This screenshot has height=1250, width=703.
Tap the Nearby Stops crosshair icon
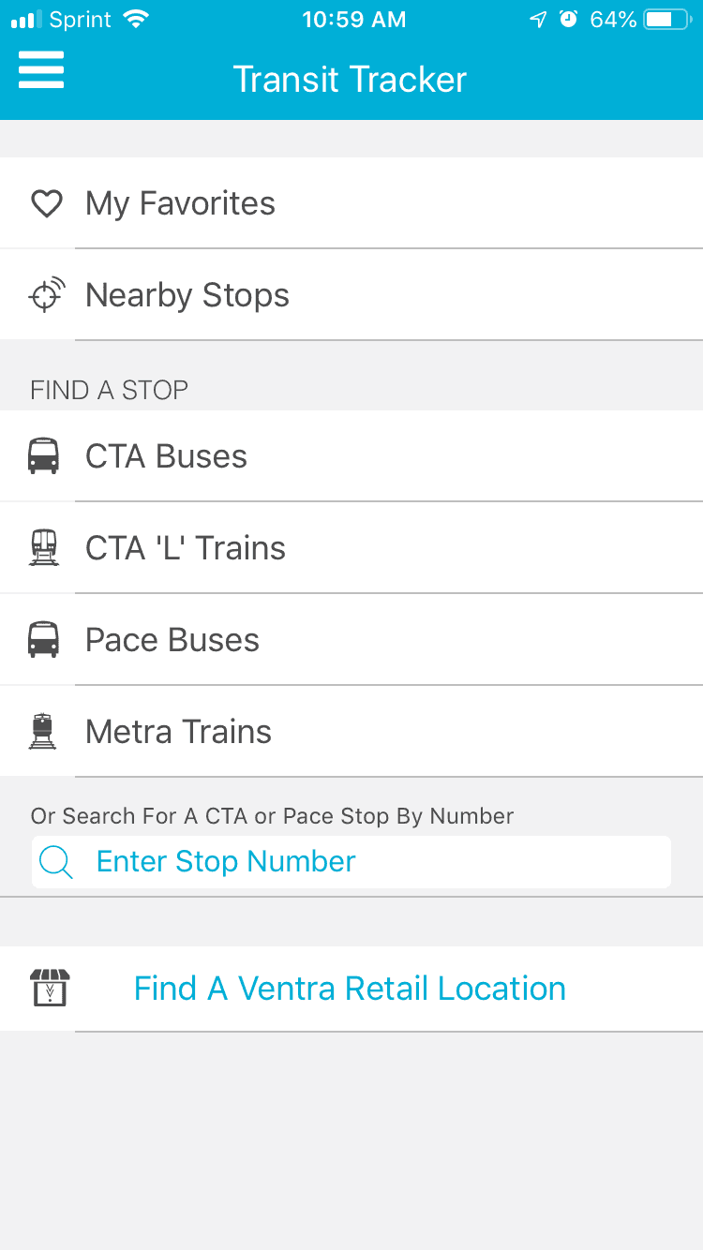(x=46, y=295)
